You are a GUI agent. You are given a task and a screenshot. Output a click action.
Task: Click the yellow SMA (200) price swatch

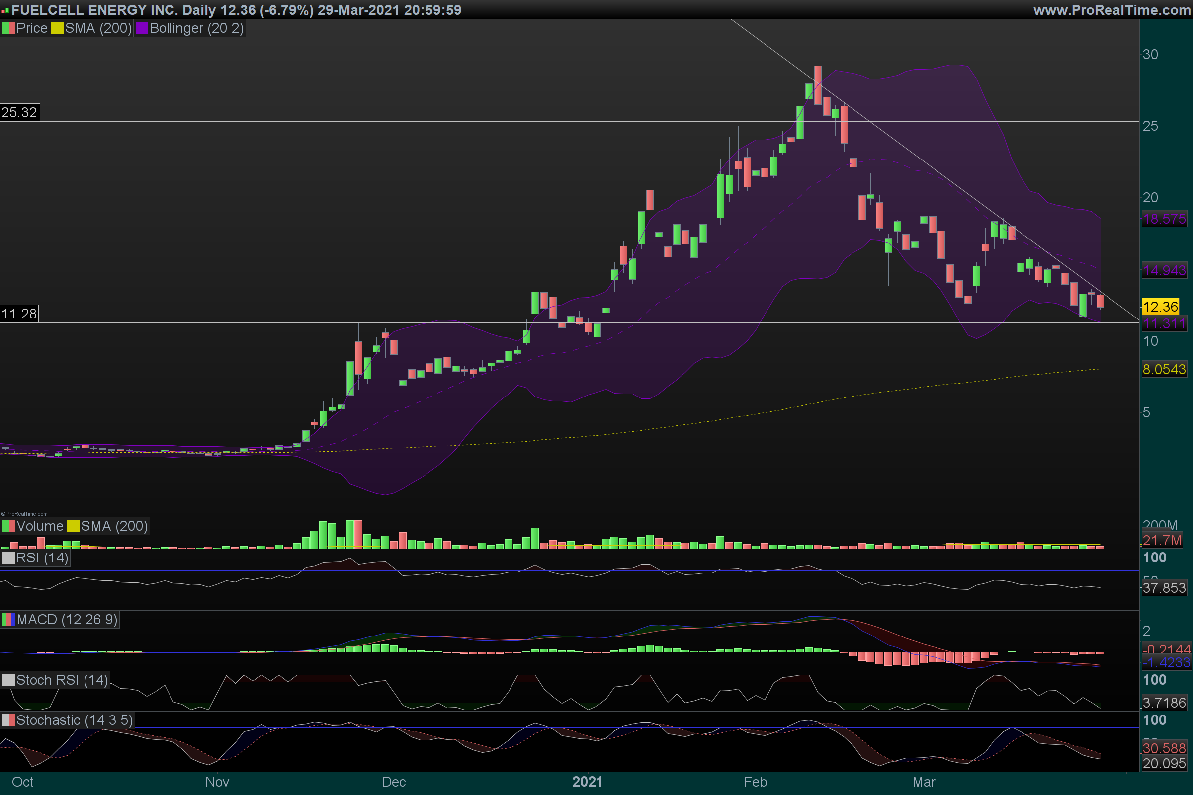click(x=57, y=28)
